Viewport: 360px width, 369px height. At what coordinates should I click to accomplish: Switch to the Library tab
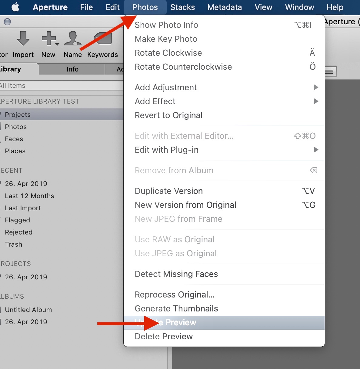[x=19, y=69]
